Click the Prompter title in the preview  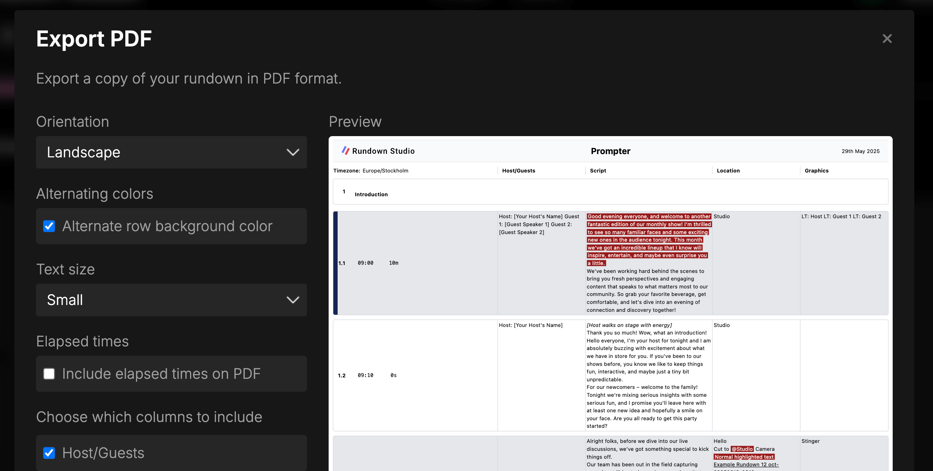point(610,151)
